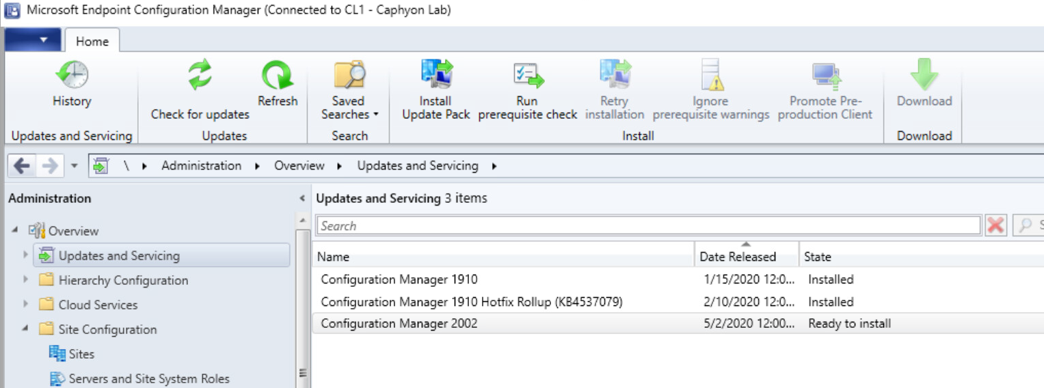Screen dimensions: 1044x388
Task: Collapse the Overview tree node
Action: coord(15,231)
